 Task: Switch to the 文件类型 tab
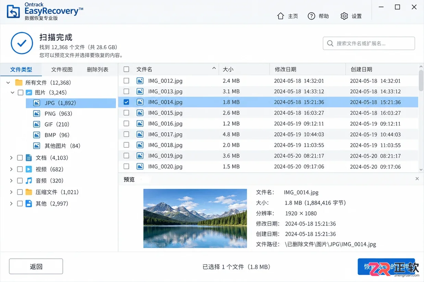point(21,69)
